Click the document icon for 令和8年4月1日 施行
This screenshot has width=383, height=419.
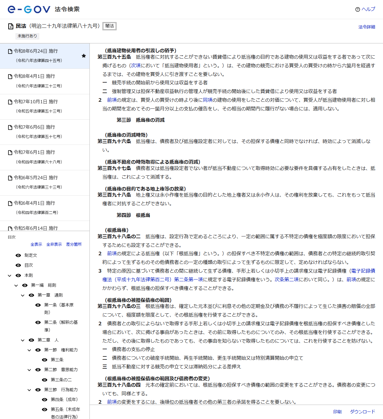tap(10, 77)
